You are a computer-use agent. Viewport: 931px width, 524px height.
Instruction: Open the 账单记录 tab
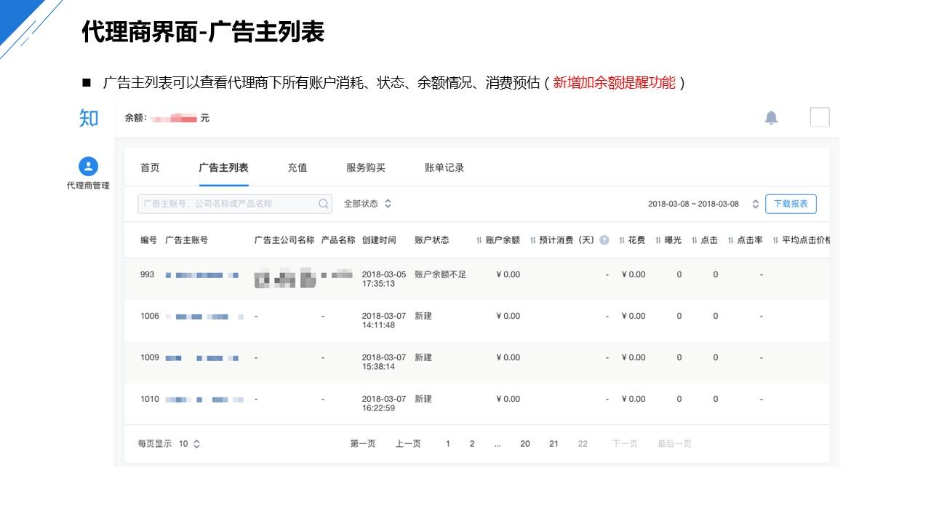[x=444, y=168]
